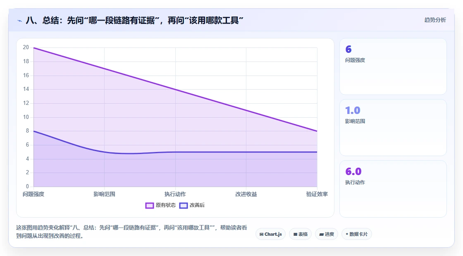This screenshot has height=256, width=463.
Task: Toggle the 改善后 legend swatch
Action: [184, 206]
